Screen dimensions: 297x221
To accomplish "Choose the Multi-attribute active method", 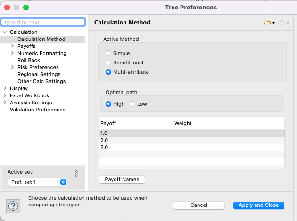I will (109, 72).
